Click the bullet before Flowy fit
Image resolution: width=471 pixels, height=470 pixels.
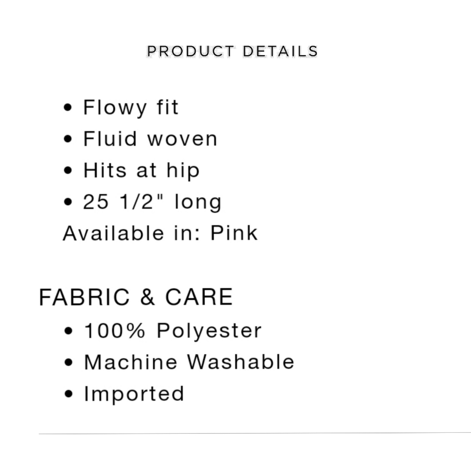click(x=68, y=107)
